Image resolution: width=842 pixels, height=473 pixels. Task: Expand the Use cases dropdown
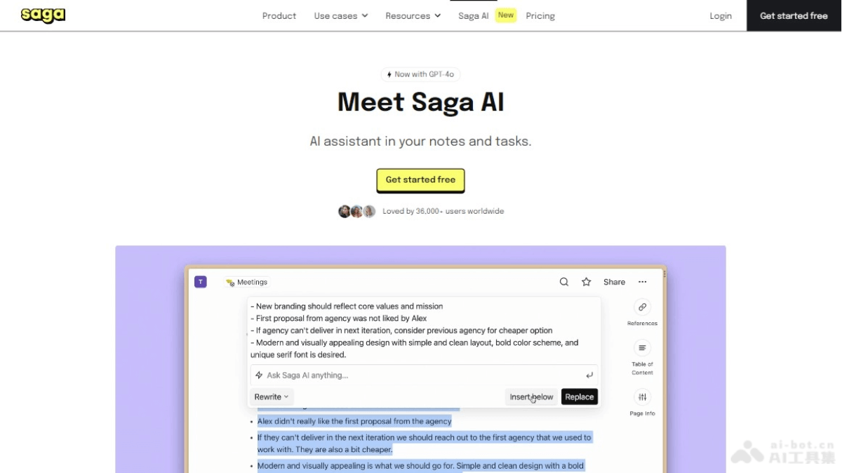coord(340,15)
